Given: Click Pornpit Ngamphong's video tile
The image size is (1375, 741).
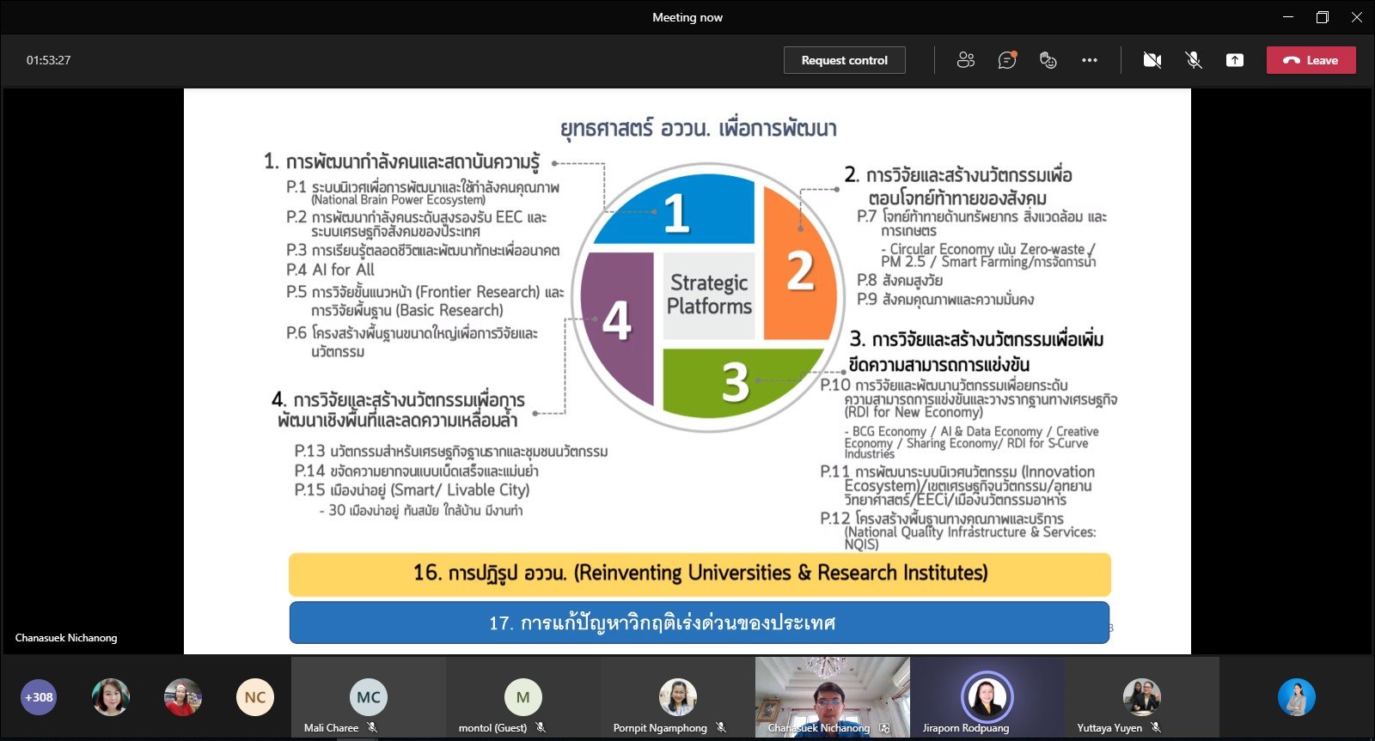Looking at the screenshot, I should tap(677, 697).
